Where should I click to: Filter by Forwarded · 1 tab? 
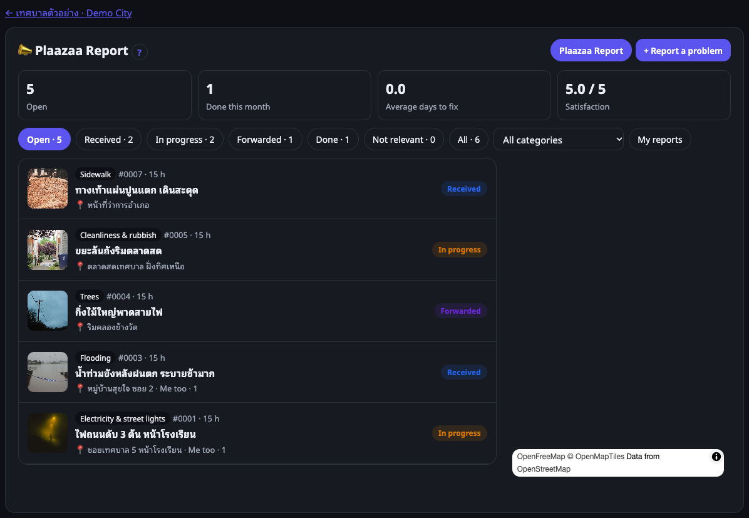tap(265, 140)
